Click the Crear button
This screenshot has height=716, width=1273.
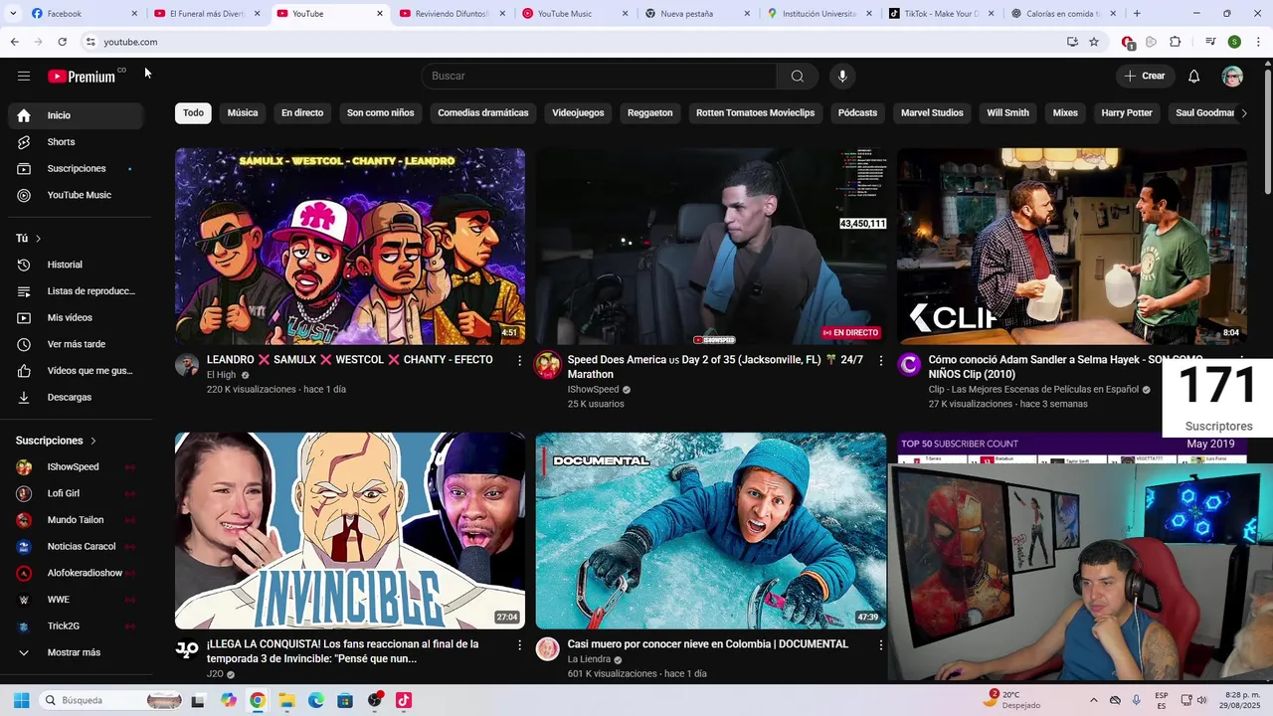click(1144, 77)
